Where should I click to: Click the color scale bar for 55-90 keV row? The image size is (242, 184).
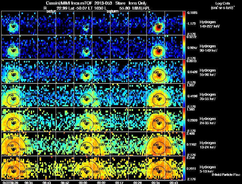184,71
